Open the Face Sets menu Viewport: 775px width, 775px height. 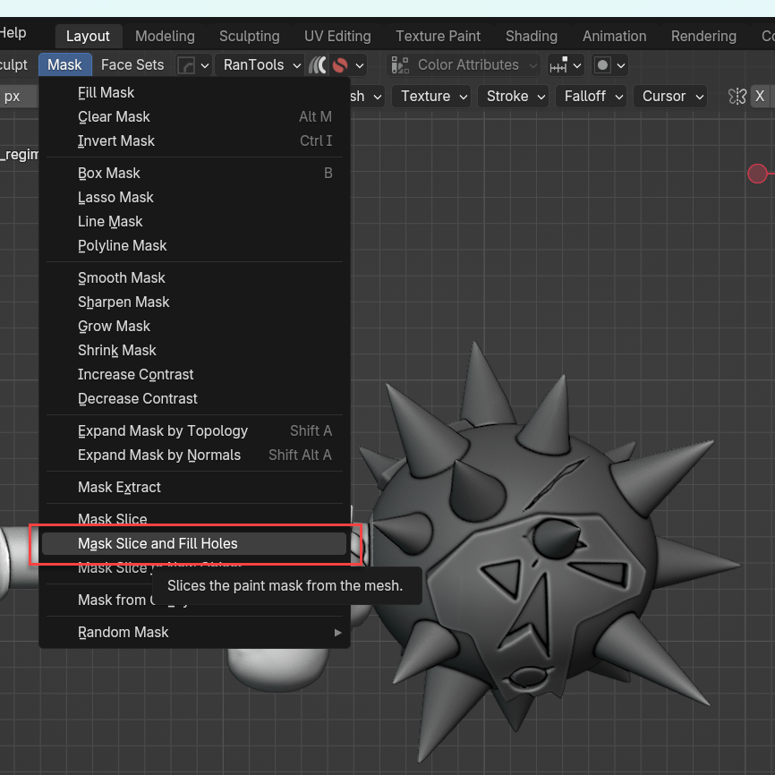click(x=132, y=65)
